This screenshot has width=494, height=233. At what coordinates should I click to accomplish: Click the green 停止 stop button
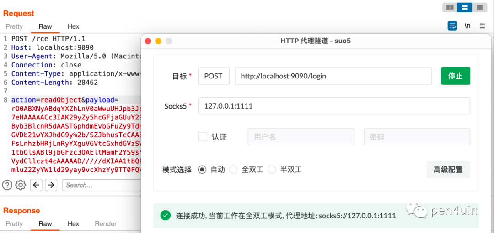coord(455,76)
